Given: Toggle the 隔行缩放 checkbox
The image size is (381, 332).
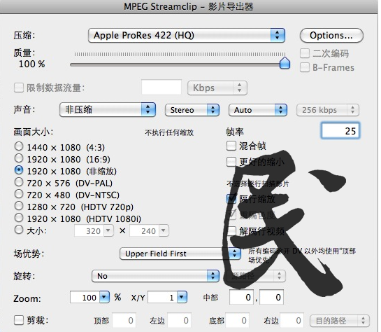Looking at the screenshot, I should click(231, 199).
